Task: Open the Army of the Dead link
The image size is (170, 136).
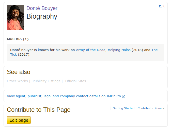Action: 91,50
